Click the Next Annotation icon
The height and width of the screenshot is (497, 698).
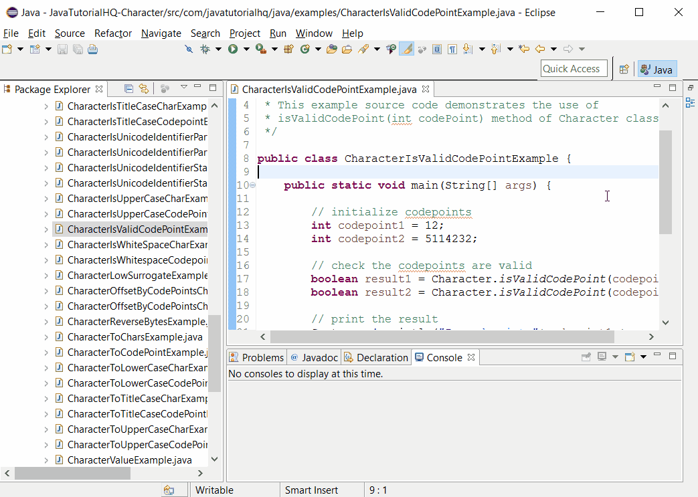pos(467,49)
